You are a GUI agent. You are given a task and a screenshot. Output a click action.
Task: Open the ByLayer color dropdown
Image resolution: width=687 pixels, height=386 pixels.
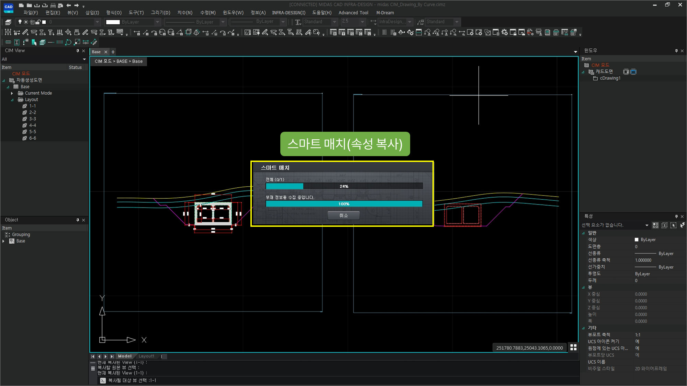(x=157, y=22)
